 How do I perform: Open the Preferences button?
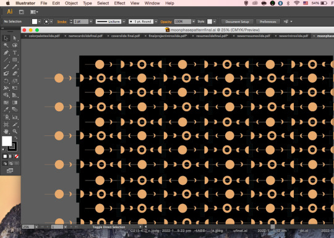(x=268, y=22)
